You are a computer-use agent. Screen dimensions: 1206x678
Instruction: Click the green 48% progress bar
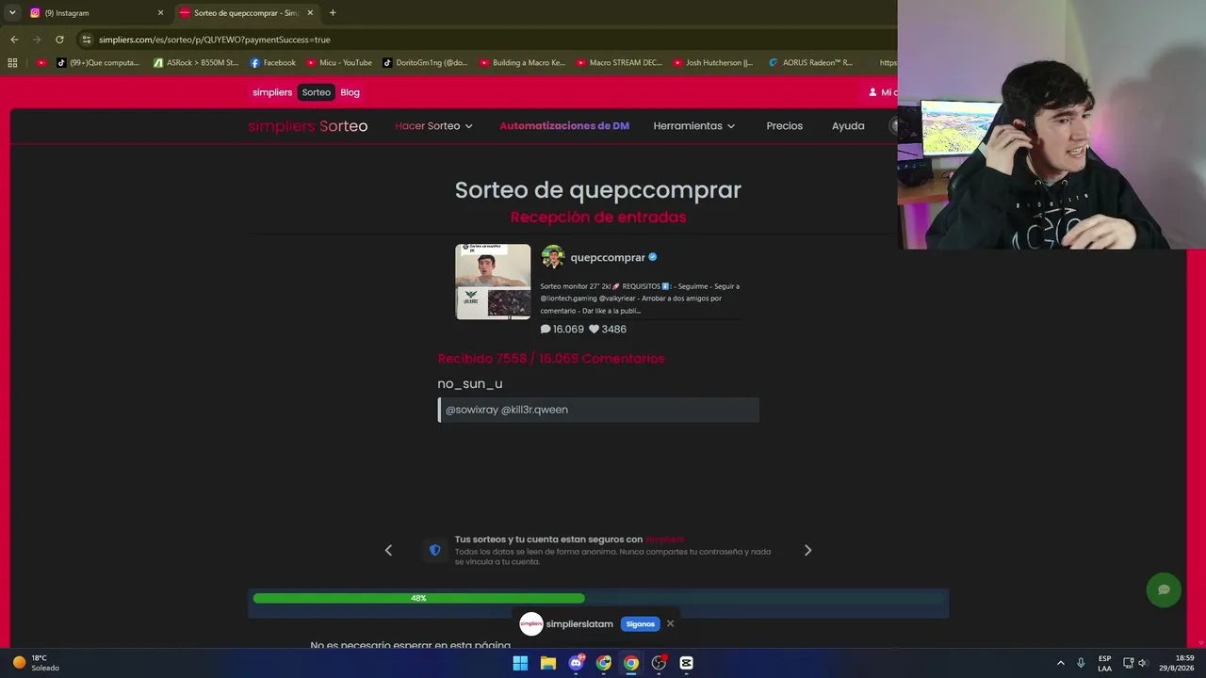(x=418, y=598)
